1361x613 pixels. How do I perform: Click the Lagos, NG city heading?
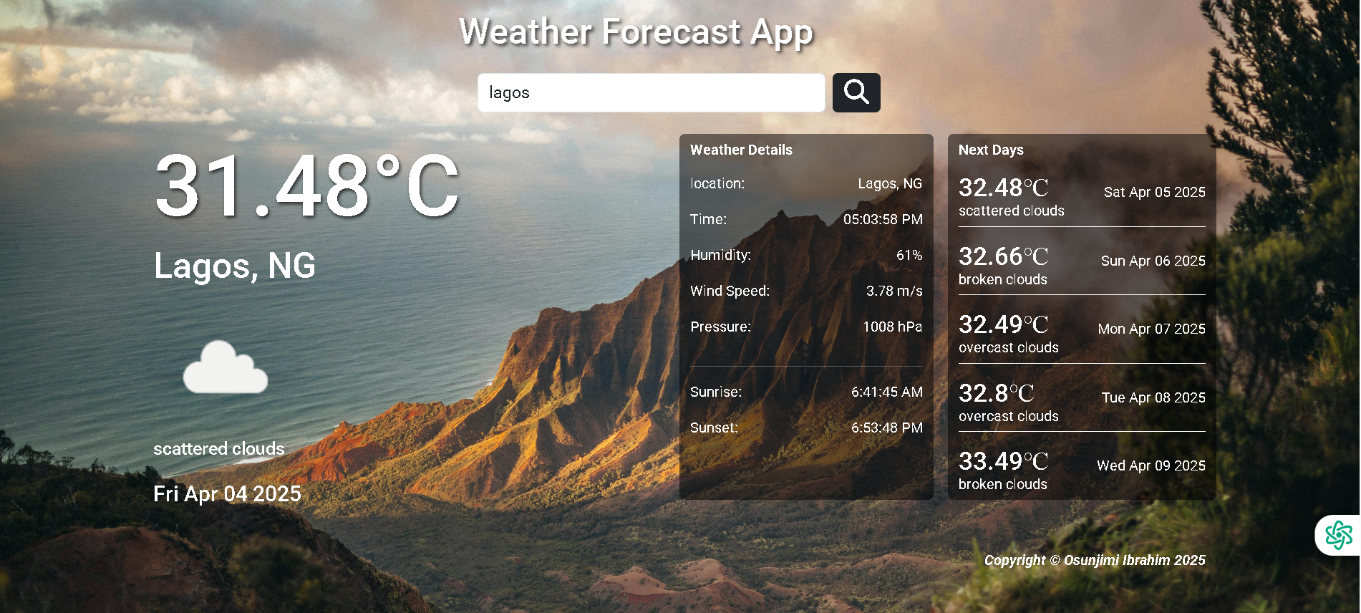click(x=235, y=266)
